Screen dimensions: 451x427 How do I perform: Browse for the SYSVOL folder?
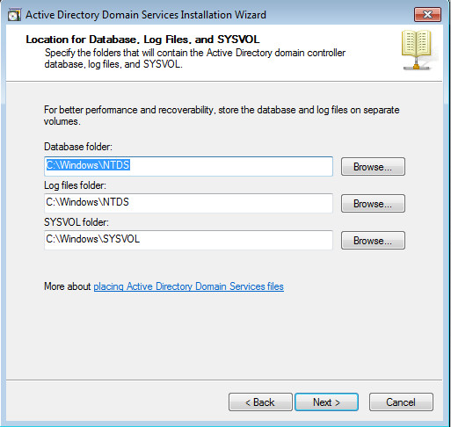pyautogui.click(x=373, y=241)
